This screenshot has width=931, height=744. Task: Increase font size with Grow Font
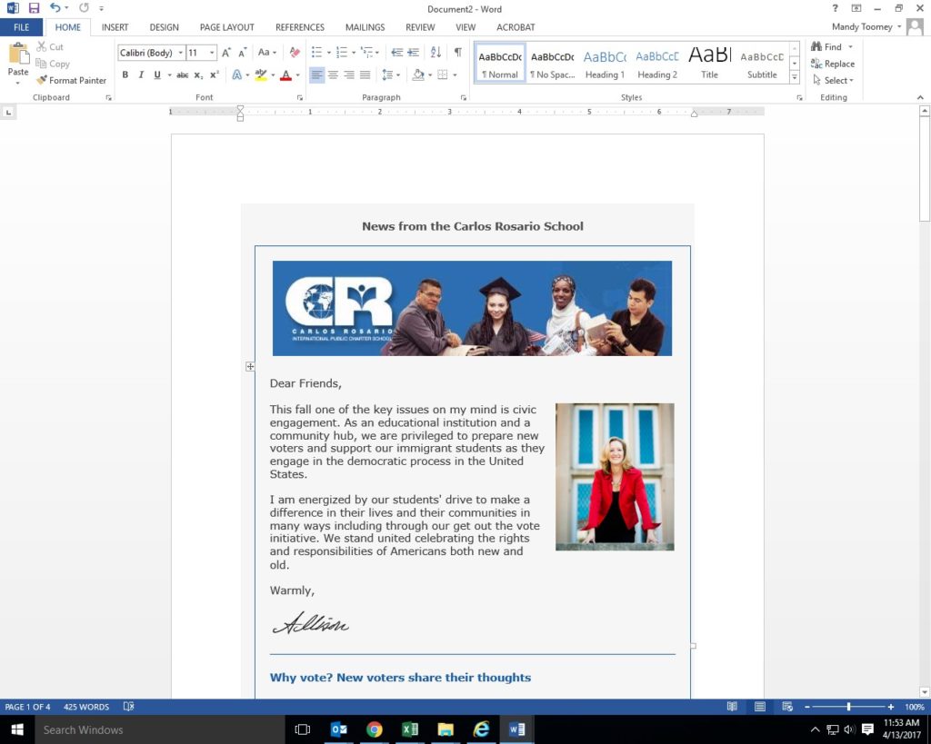(226, 53)
